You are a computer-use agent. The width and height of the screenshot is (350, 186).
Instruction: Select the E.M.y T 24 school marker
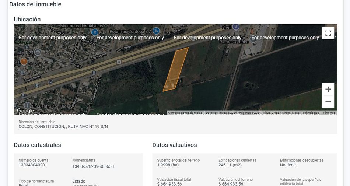pos(38,52)
